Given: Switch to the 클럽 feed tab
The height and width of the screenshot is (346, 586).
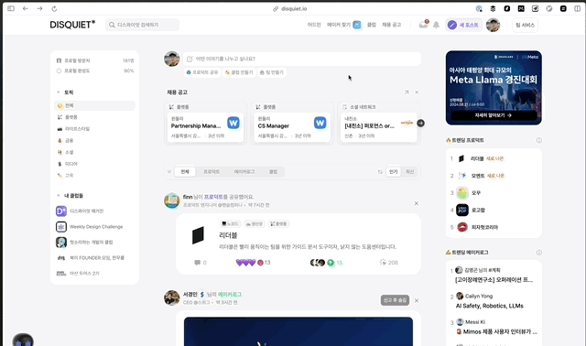Looking at the screenshot, I should (x=273, y=172).
